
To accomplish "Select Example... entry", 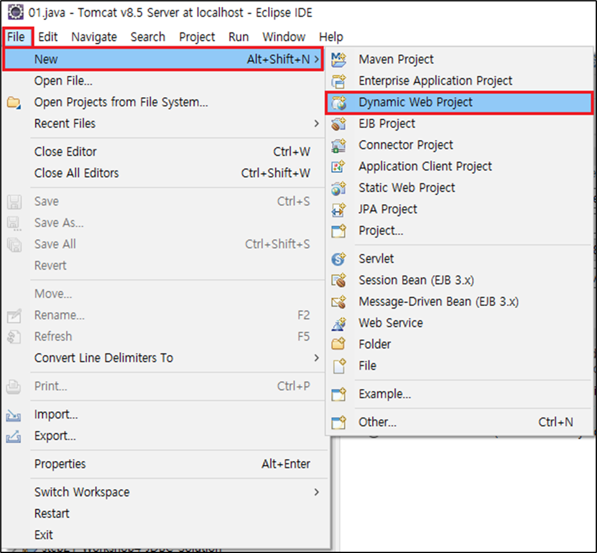I will tap(459, 394).
